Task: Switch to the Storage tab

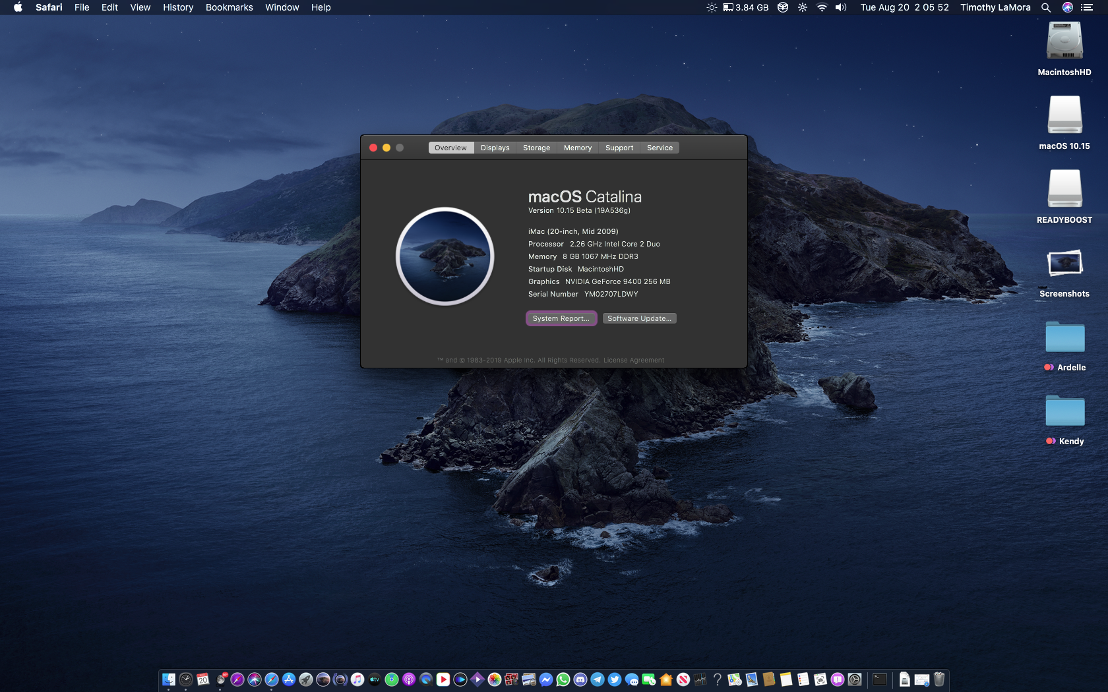Action: pos(536,148)
